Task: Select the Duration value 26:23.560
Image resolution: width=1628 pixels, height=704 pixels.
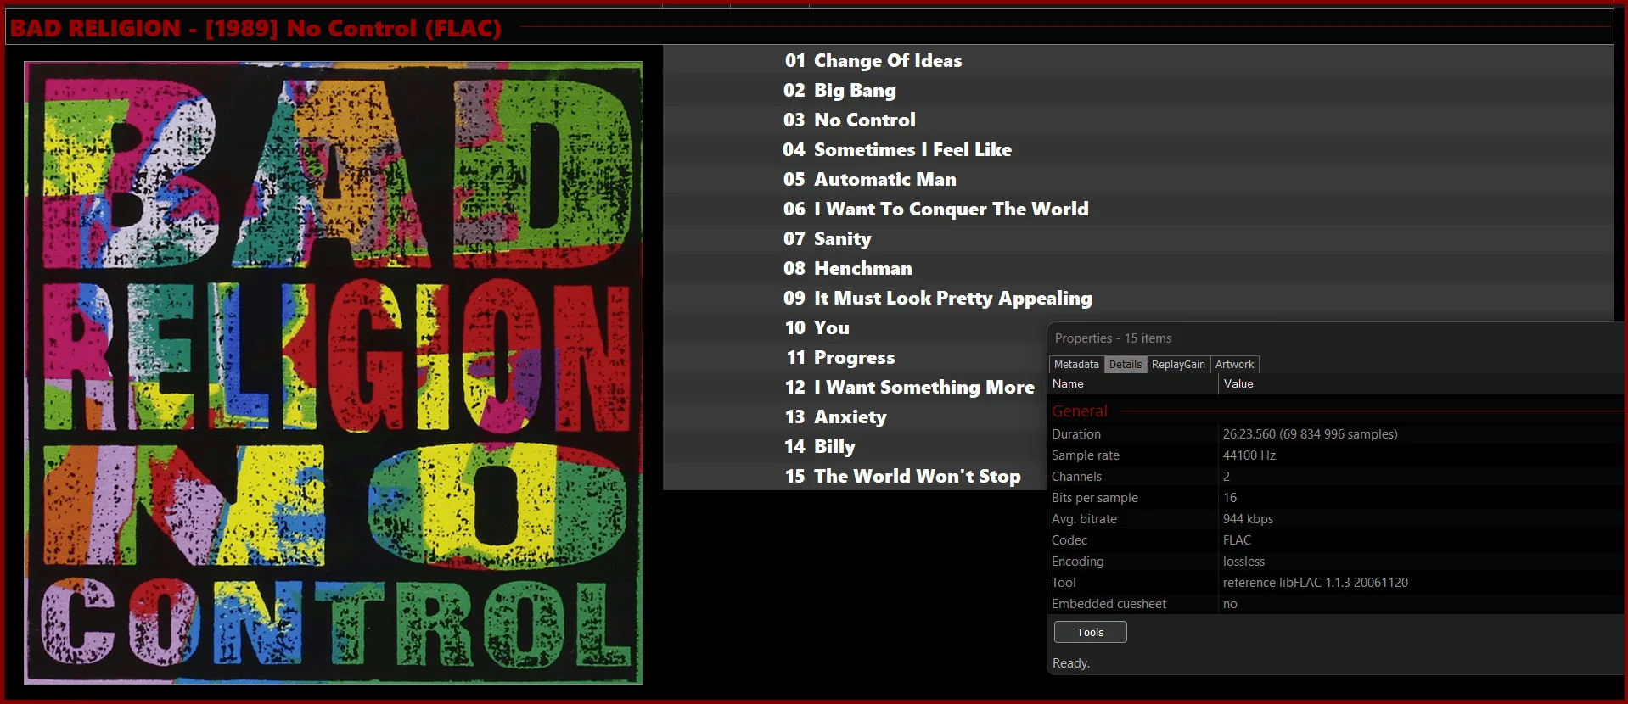Action: point(1310,434)
